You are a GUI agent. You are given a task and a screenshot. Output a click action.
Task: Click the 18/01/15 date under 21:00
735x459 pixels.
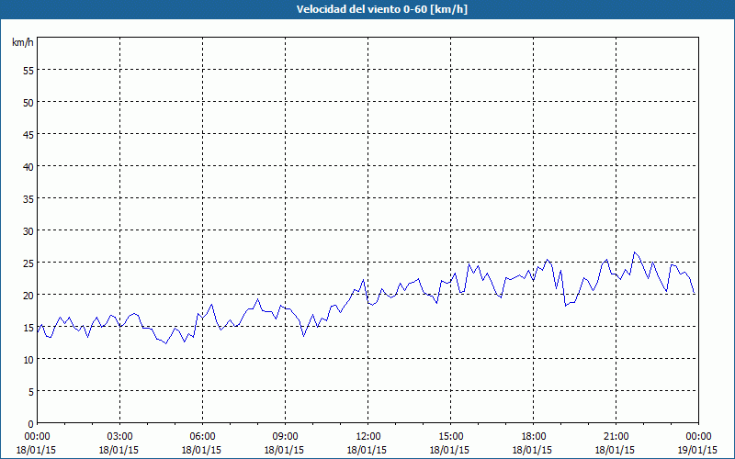point(615,450)
